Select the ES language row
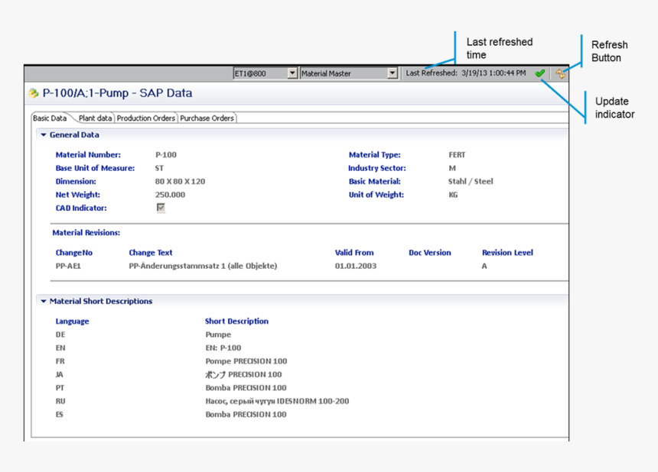 coord(60,415)
